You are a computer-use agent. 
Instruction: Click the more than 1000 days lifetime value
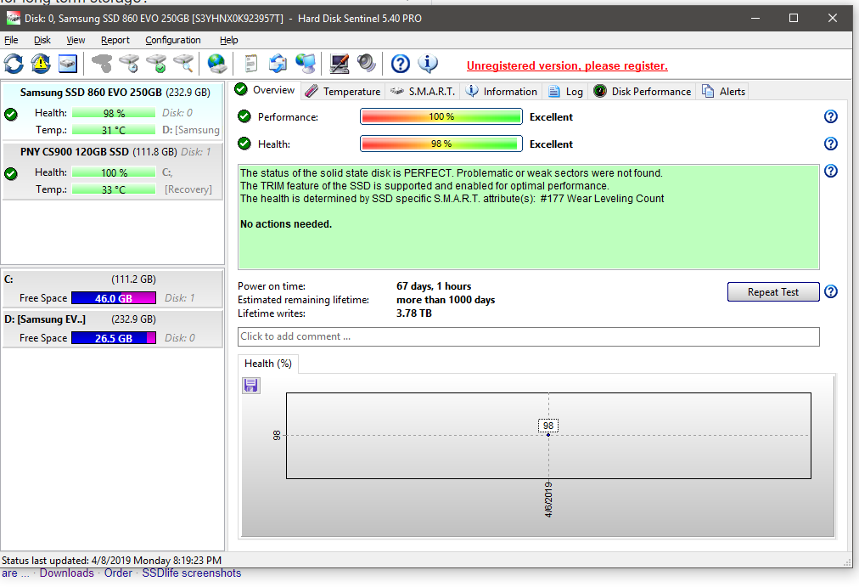(446, 300)
